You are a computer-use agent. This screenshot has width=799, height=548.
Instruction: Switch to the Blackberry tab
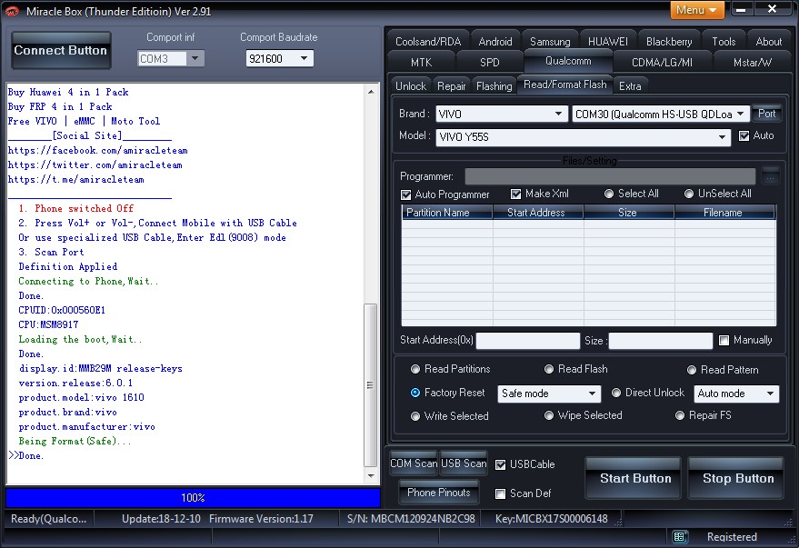669,42
